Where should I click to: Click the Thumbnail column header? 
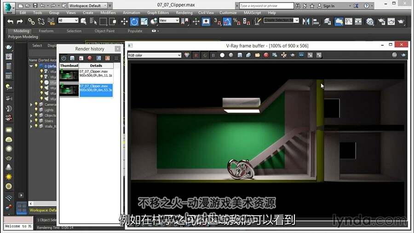click(x=69, y=65)
